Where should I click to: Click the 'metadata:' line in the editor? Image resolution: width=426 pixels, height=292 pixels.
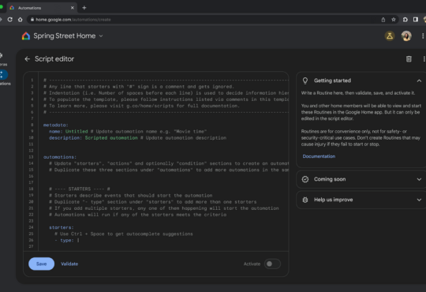coord(56,125)
